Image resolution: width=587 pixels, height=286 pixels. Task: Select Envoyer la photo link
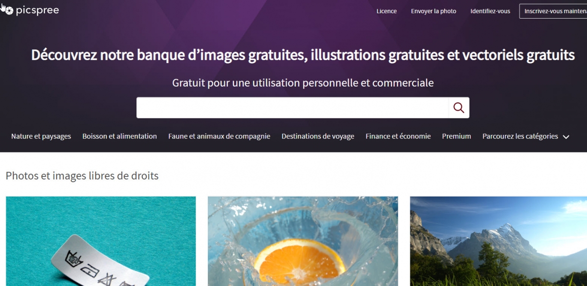[x=433, y=11]
